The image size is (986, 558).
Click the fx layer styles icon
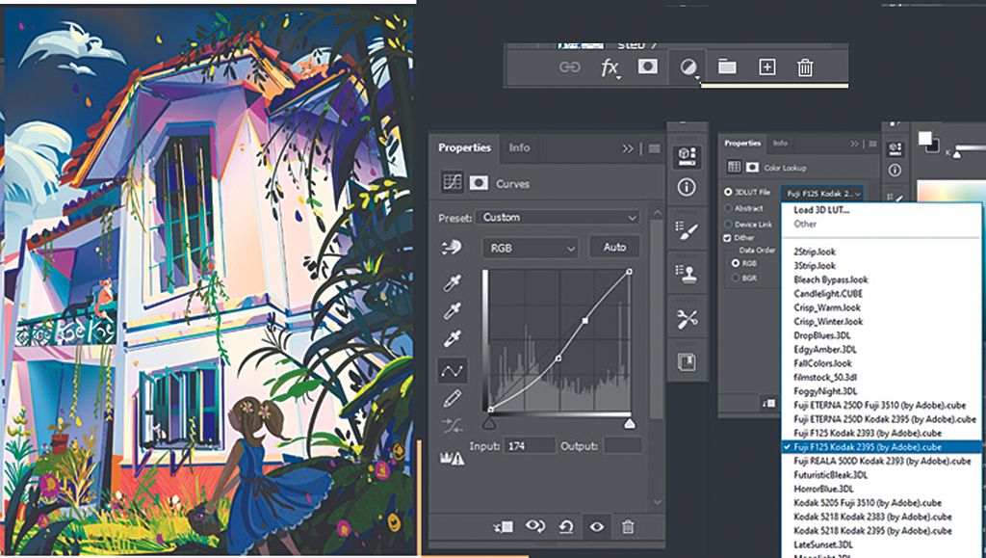coord(608,67)
